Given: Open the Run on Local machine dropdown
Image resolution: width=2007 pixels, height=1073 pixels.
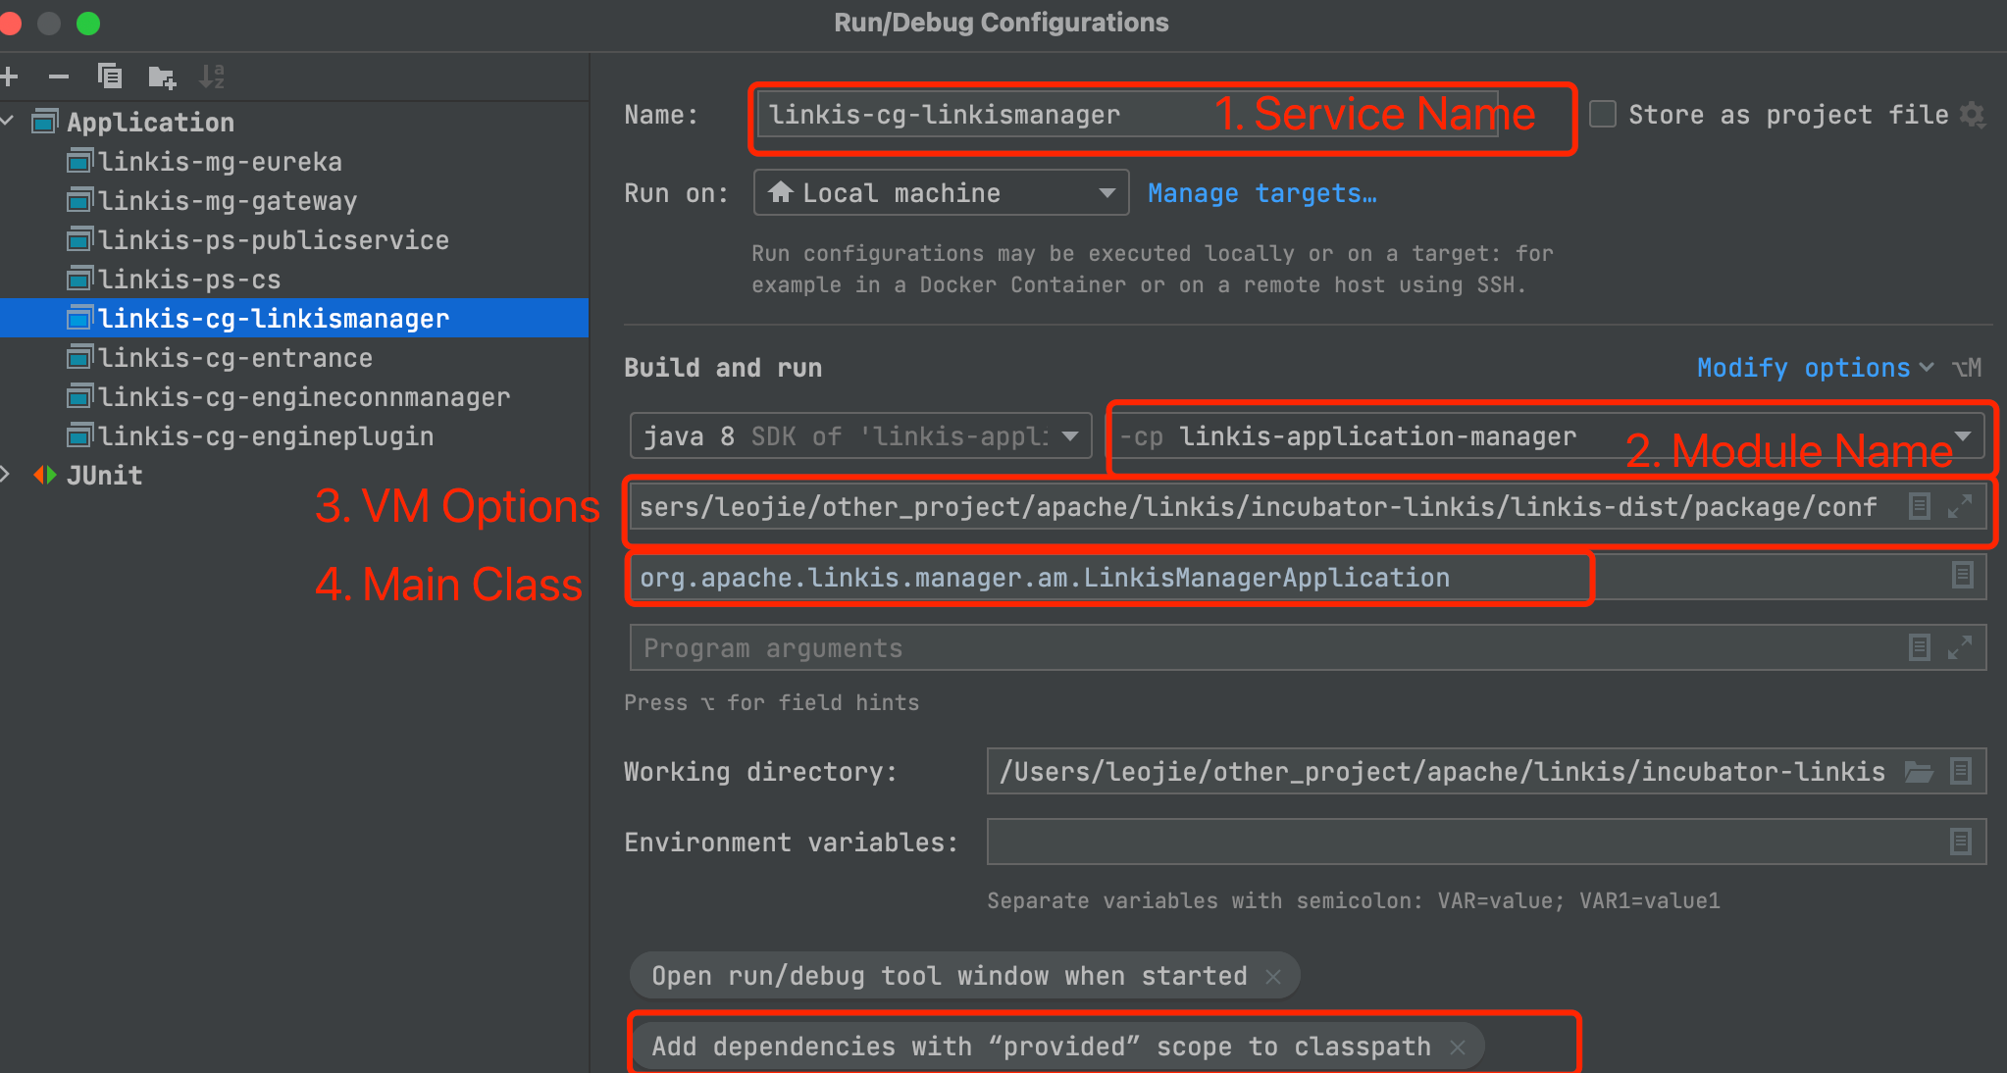Looking at the screenshot, I should pyautogui.click(x=1107, y=192).
